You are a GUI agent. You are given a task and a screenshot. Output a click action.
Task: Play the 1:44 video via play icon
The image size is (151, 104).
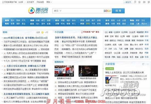point(80,75)
